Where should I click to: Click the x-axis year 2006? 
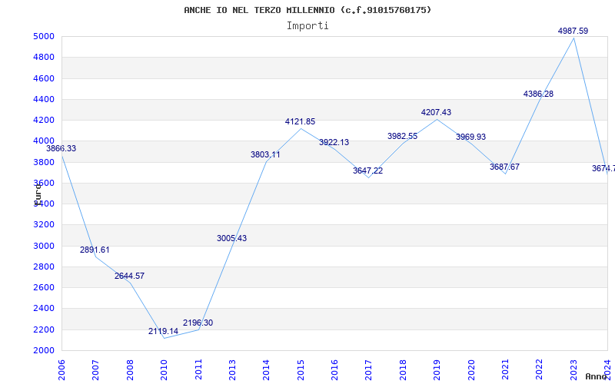click(61, 370)
